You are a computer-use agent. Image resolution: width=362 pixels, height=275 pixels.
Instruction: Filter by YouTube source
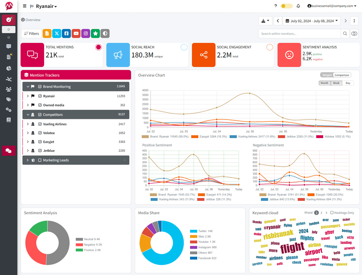tap(76, 33)
